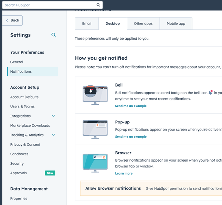222x205 pixels.
Task: Open Security settings
Action: 17,163
